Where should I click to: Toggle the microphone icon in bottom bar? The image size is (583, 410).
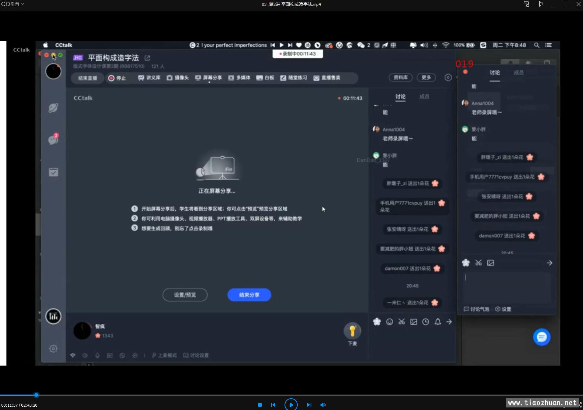pyautogui.click(x=97, y=355)
